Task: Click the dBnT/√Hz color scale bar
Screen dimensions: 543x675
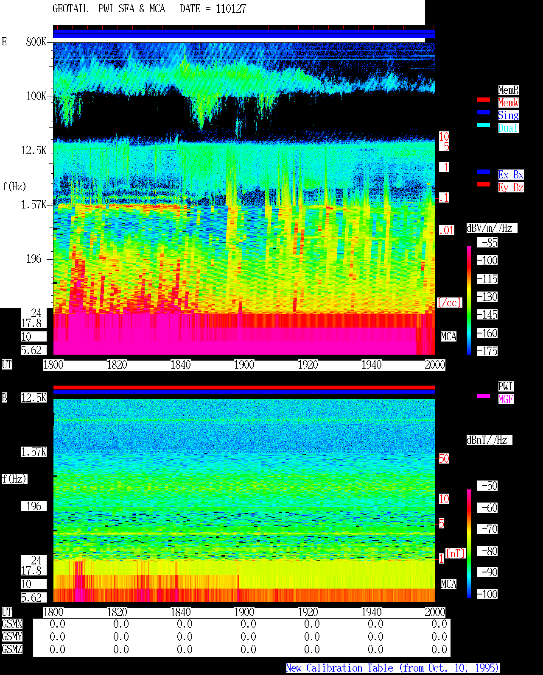Action: (469, 544)
